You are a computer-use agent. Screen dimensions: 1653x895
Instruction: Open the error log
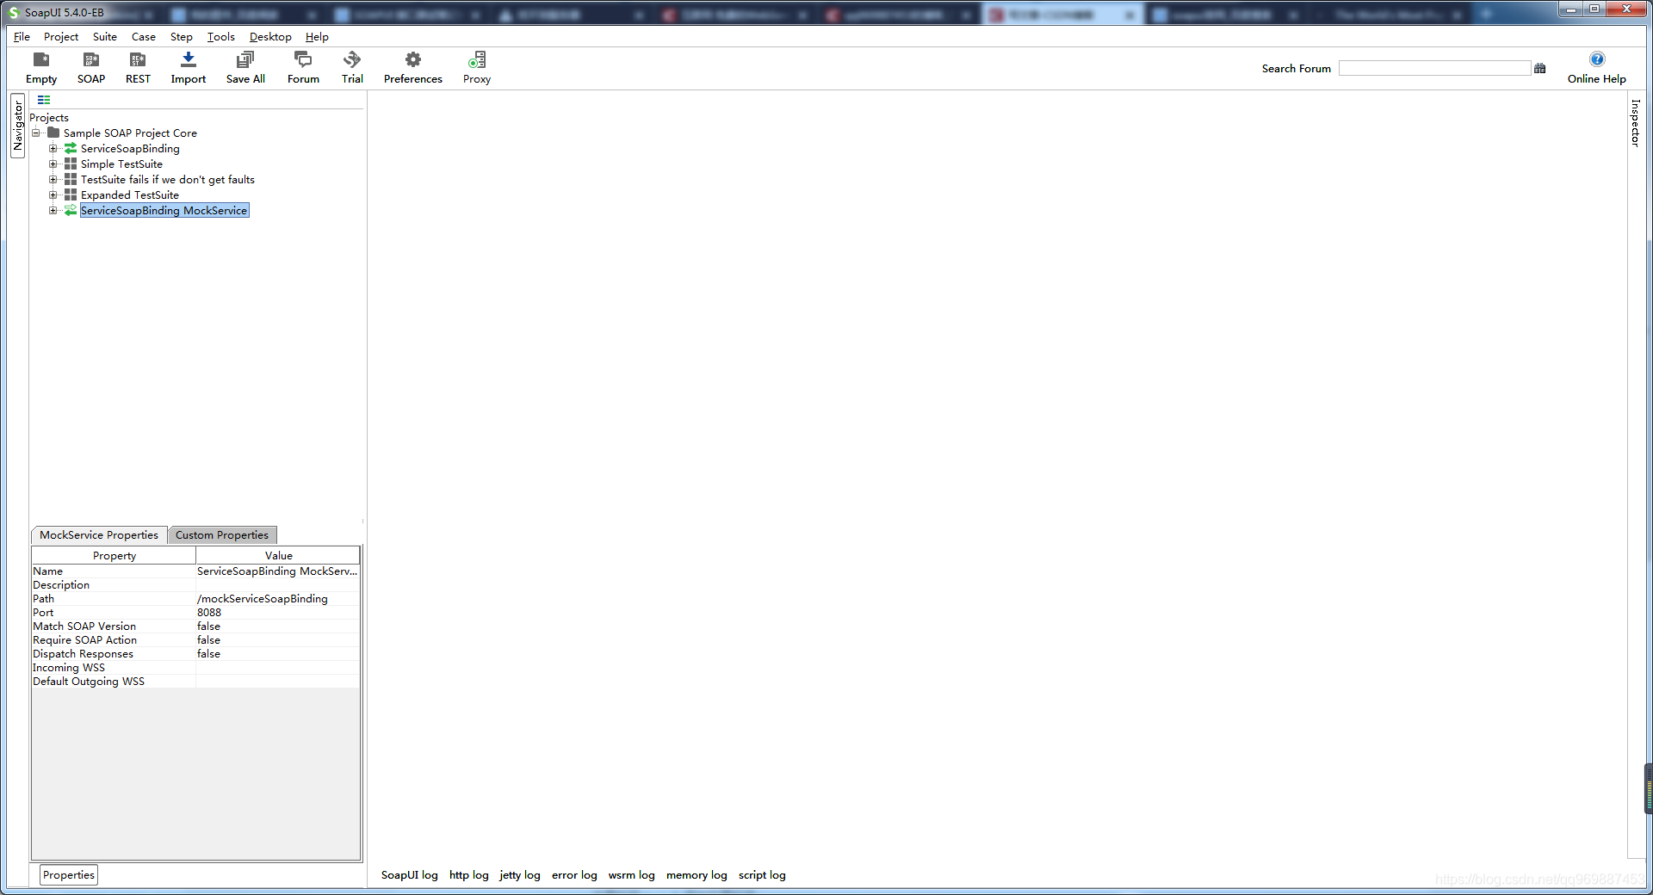tap(574, 874)
